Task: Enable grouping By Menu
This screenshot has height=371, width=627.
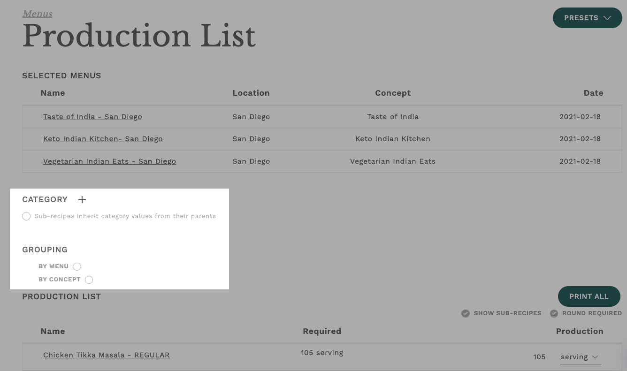Action: [x=77, y=266]
